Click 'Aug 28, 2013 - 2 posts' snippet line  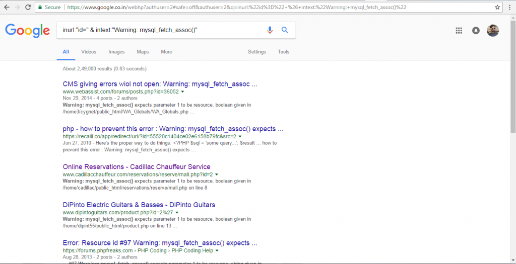pyautogui.click(x=100, y=257)
